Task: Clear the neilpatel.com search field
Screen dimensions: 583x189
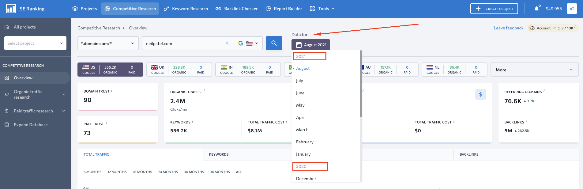Action: tap(227, 43)
